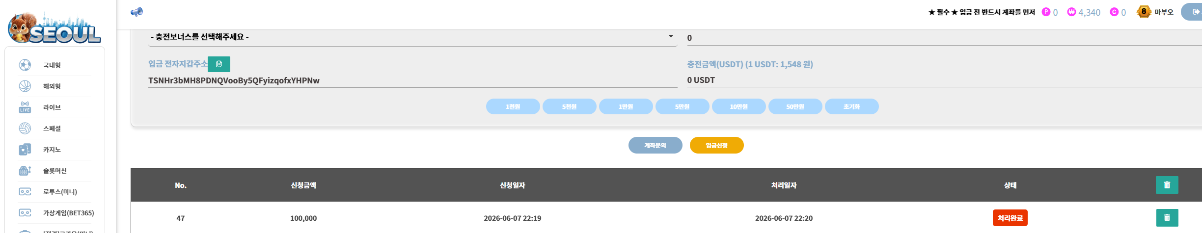This screenshot has width=1202, height=233.
Task: Click the level 8 badge icon
Action: pyautogui.click(x=1144, y=12)
